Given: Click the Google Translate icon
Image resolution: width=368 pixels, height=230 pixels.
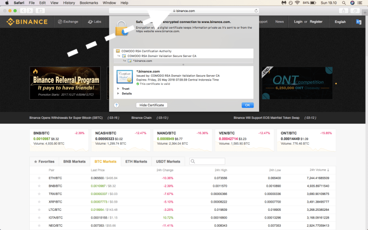Looking at the screenshot, I should (358, 22).
